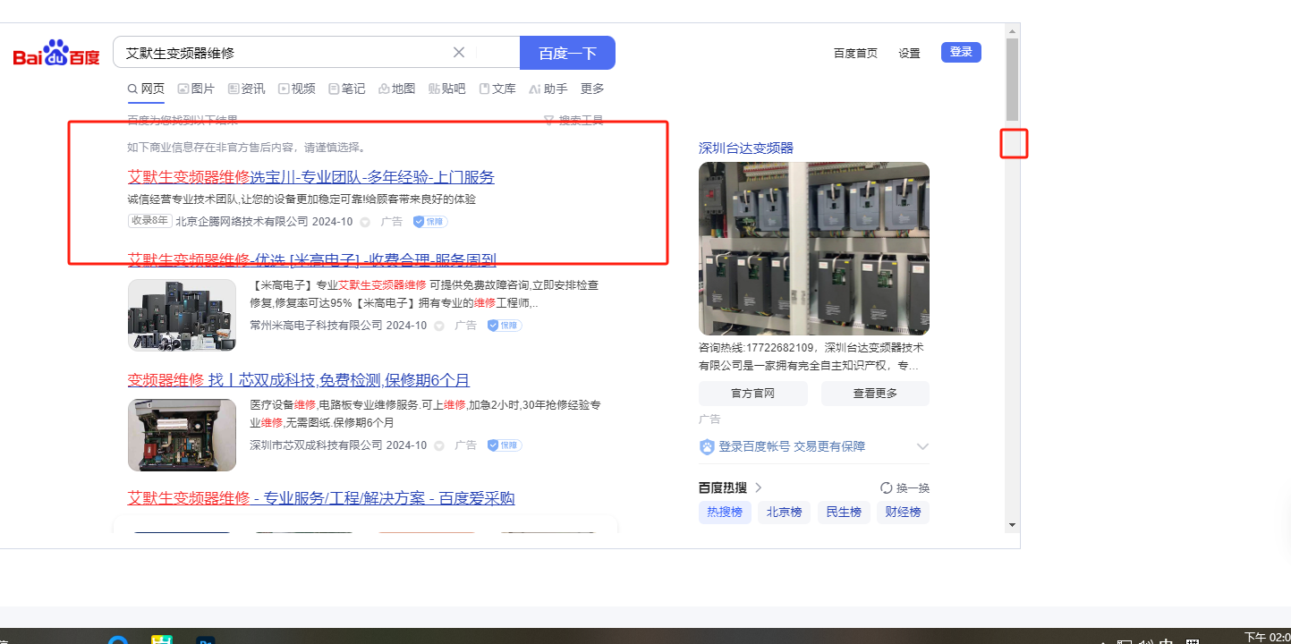Open the 深圳台达变频器 sidebar title link

746,148
